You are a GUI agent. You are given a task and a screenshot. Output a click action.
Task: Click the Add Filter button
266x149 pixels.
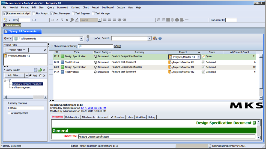click(14, 75)
